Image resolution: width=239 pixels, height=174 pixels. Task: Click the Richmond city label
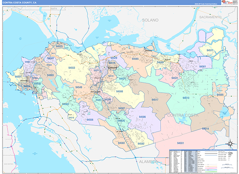pos(24,80)
